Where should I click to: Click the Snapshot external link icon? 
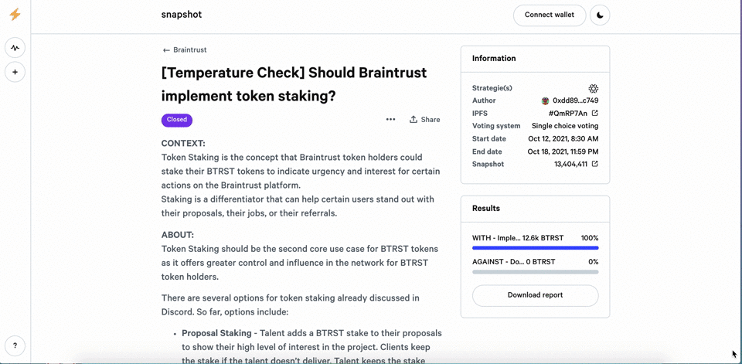point(595,164)
